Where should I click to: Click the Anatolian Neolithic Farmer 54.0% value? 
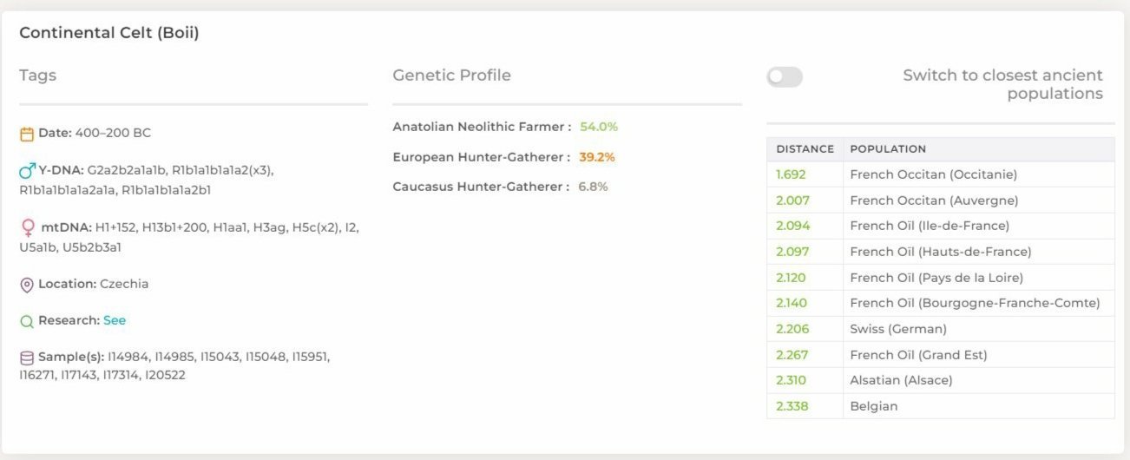pos(599,127)
